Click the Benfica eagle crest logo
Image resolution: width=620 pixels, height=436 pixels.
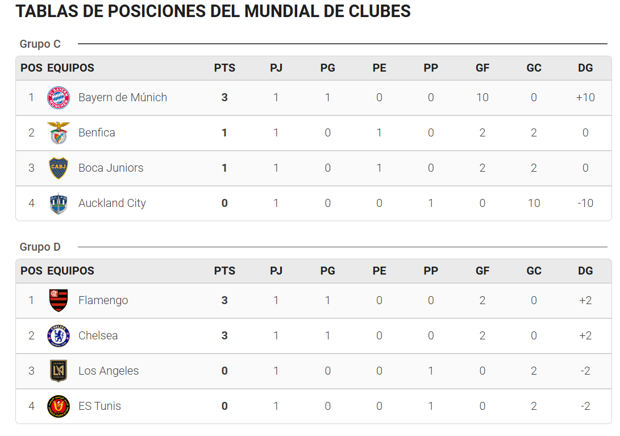pos(59,133)
